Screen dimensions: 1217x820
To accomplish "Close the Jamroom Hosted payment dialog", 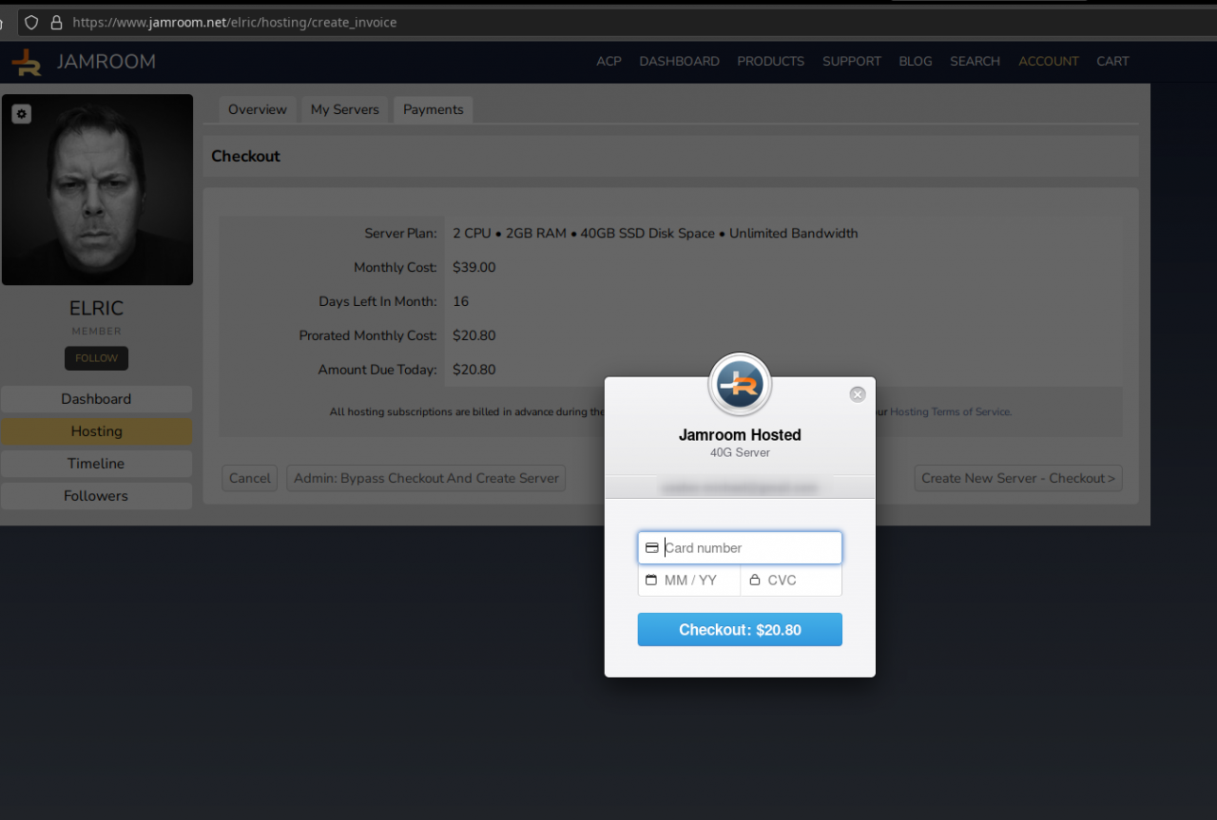I will pos(858,394).
